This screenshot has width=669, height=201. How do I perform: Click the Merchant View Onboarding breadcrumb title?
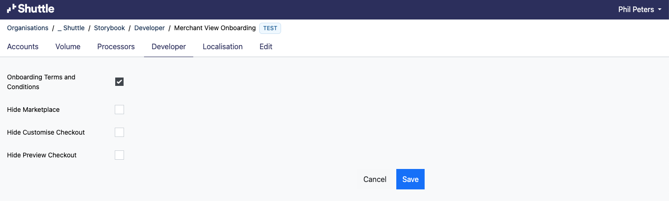click(x=215, y=28)
